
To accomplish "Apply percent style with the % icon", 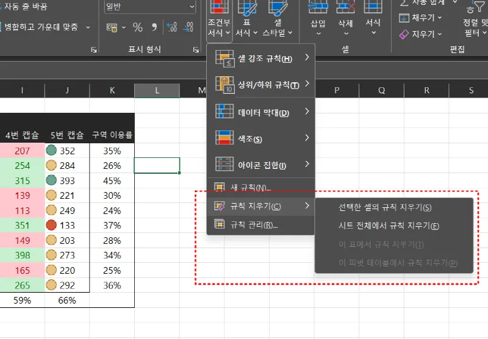I will (x=138, y=27).
